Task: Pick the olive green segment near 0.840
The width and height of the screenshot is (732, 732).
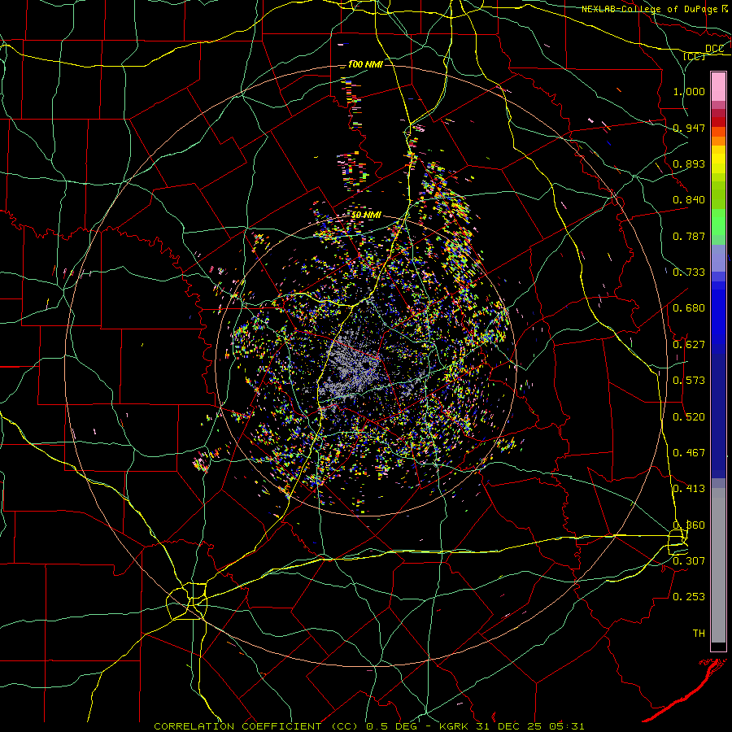Action: [x=718, y=194]
